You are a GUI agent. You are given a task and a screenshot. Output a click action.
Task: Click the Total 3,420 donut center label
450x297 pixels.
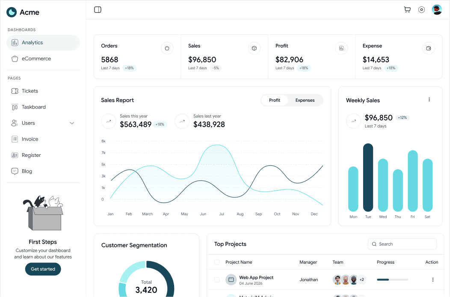click(x=146, y=287)
